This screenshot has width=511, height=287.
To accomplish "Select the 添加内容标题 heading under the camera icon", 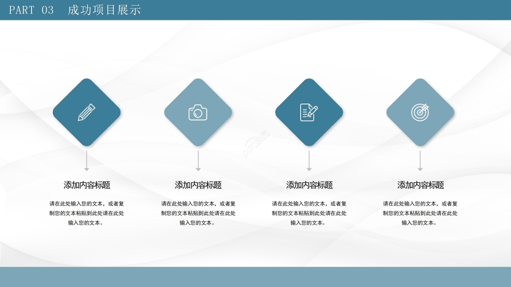I will coord(198,185).
